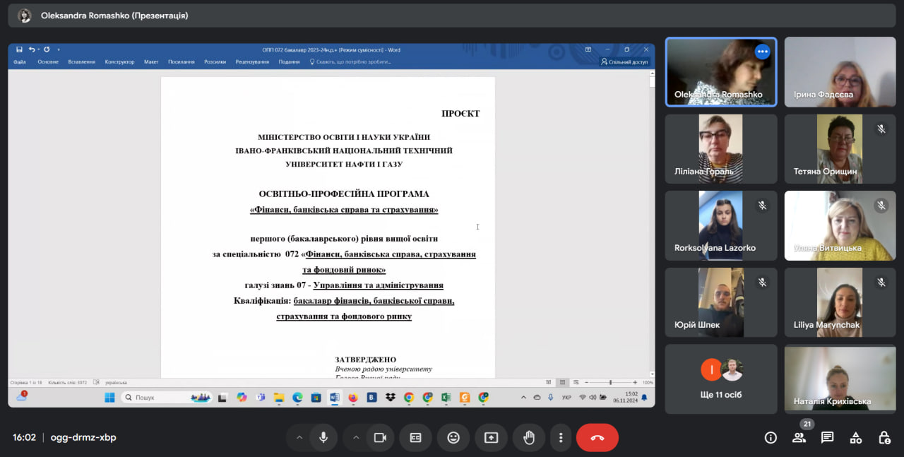Click the Word zoom slider
Viewport: 904px width, 457px height.
[x=610, y=382]
